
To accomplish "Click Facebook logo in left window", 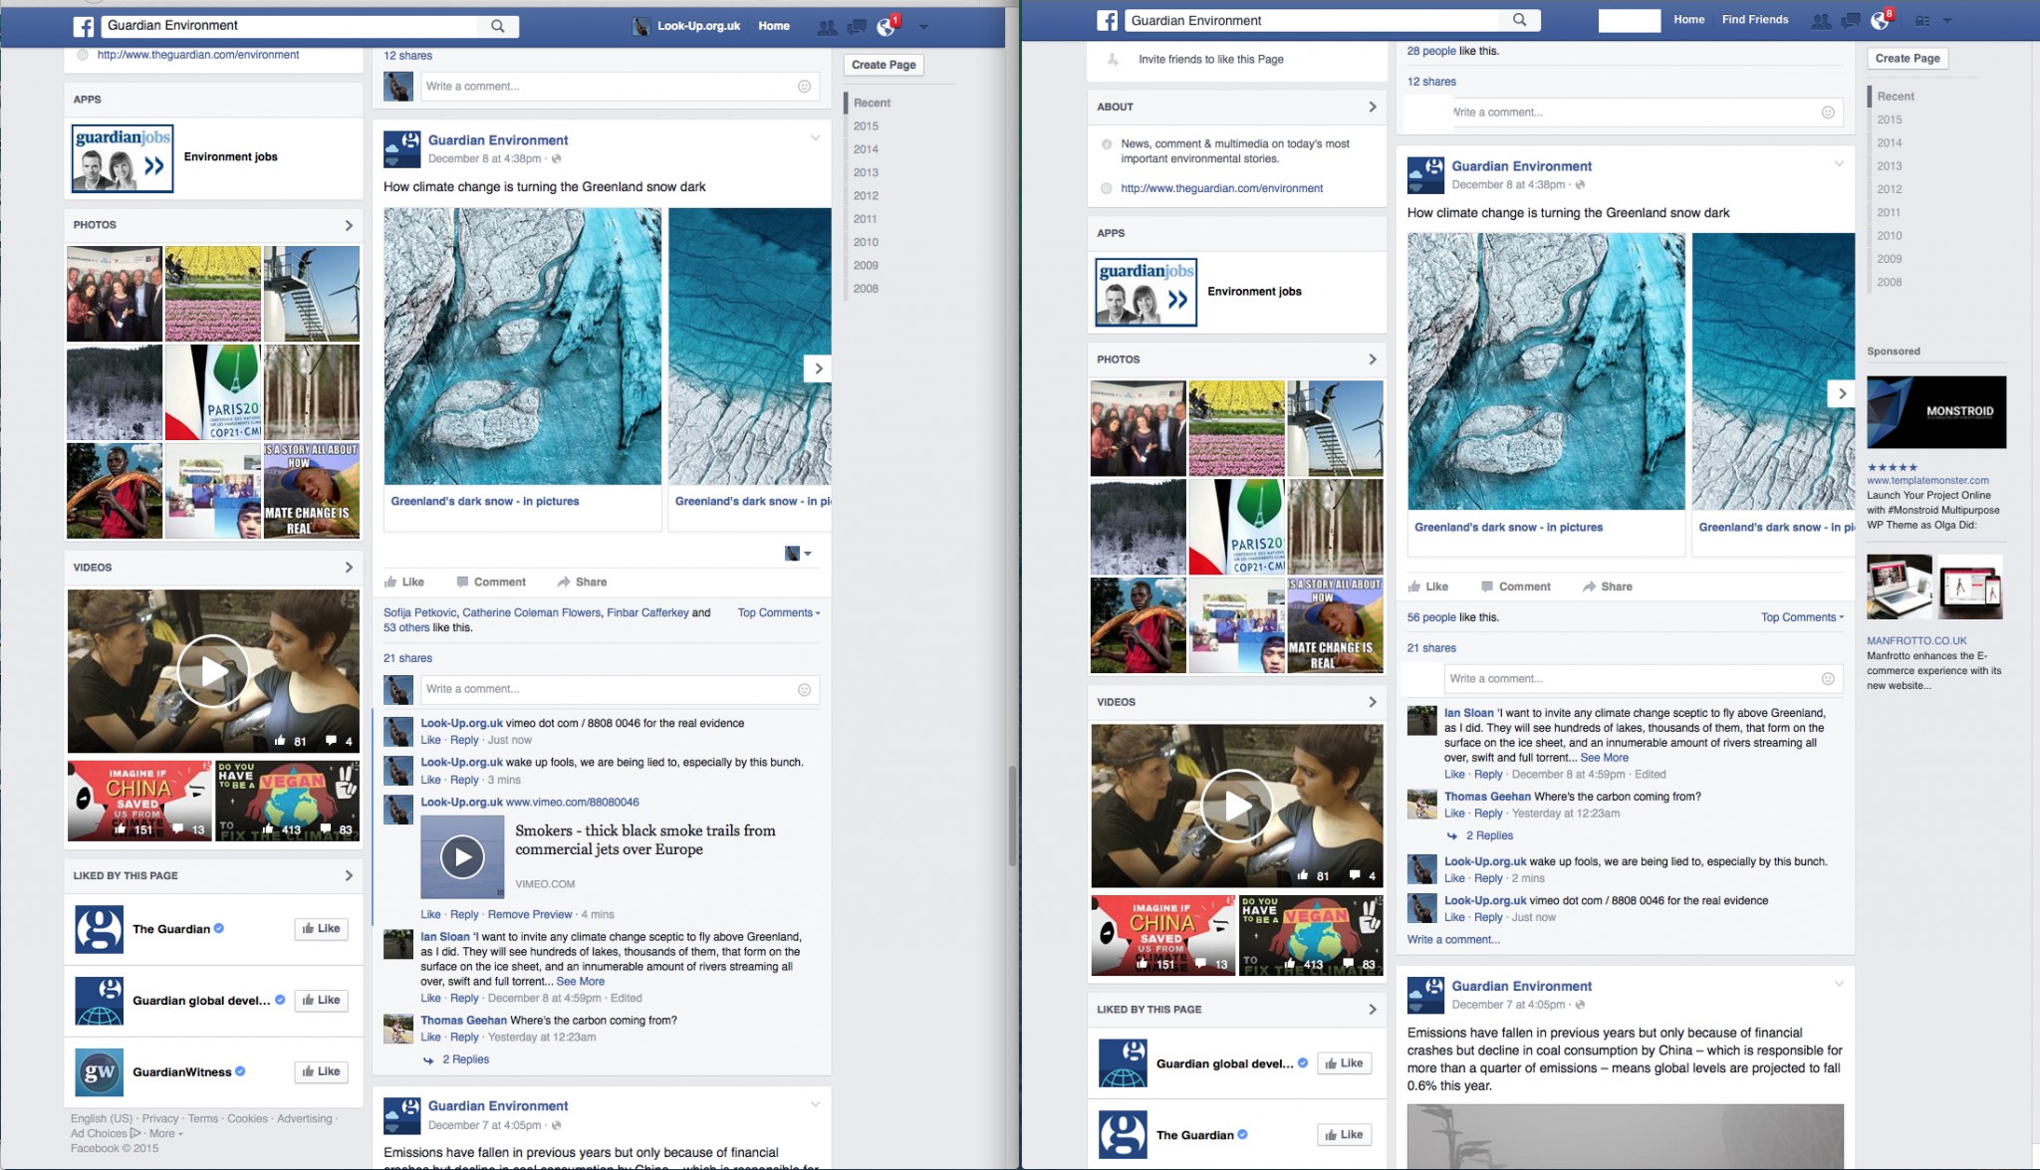I will pyautogui.click(x=85, y=26).
